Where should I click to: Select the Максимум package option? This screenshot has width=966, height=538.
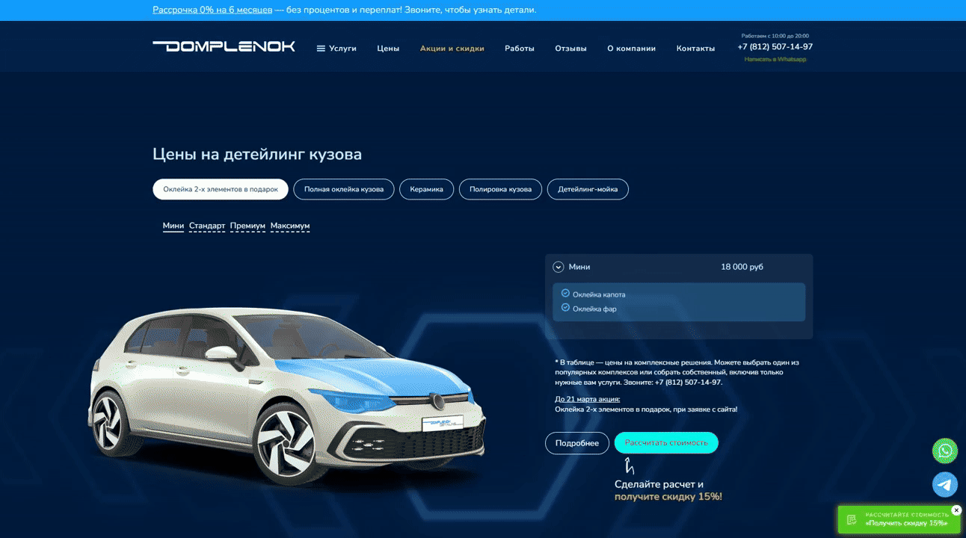tap(290, 226)
